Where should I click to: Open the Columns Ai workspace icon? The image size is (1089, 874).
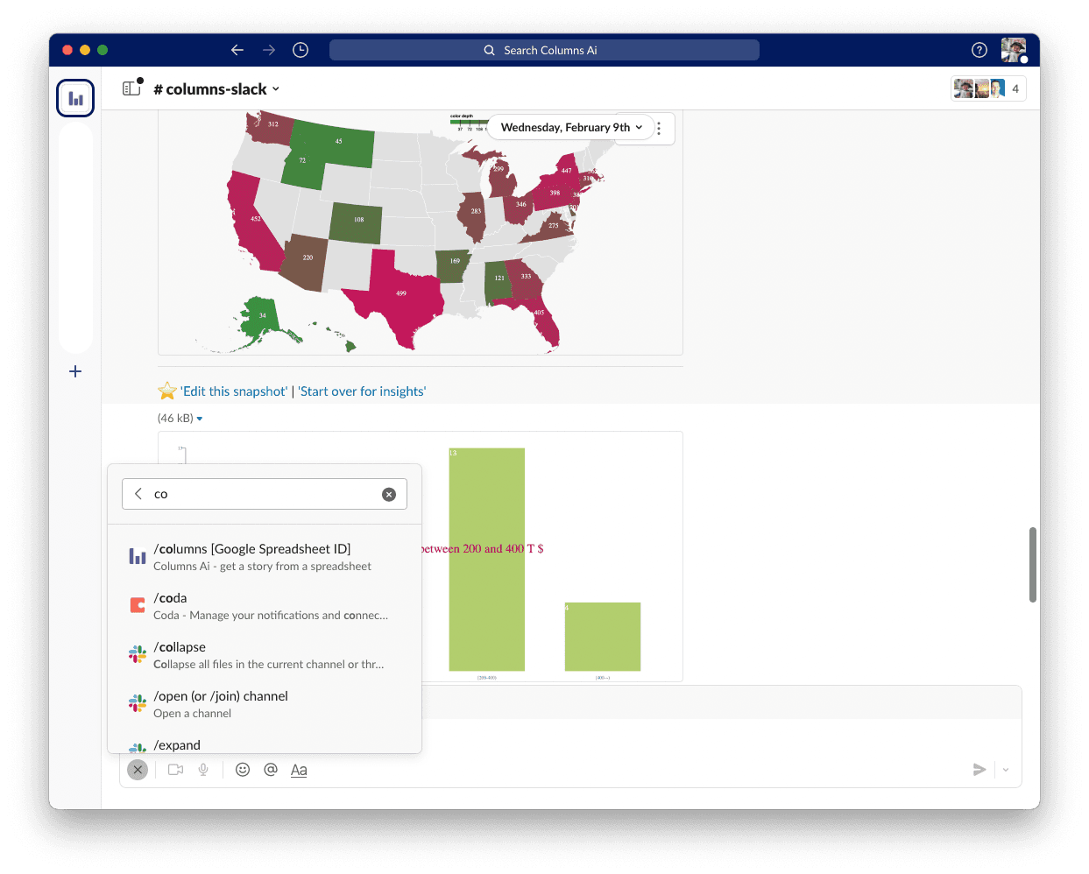75,98
